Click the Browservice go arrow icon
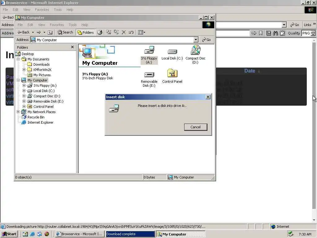Viewport: 317px width, 238px height. pos(254,33)
